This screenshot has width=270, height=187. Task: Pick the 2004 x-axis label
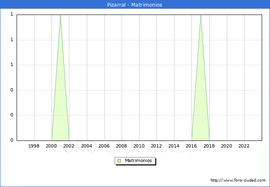click(x=86, y=146)
